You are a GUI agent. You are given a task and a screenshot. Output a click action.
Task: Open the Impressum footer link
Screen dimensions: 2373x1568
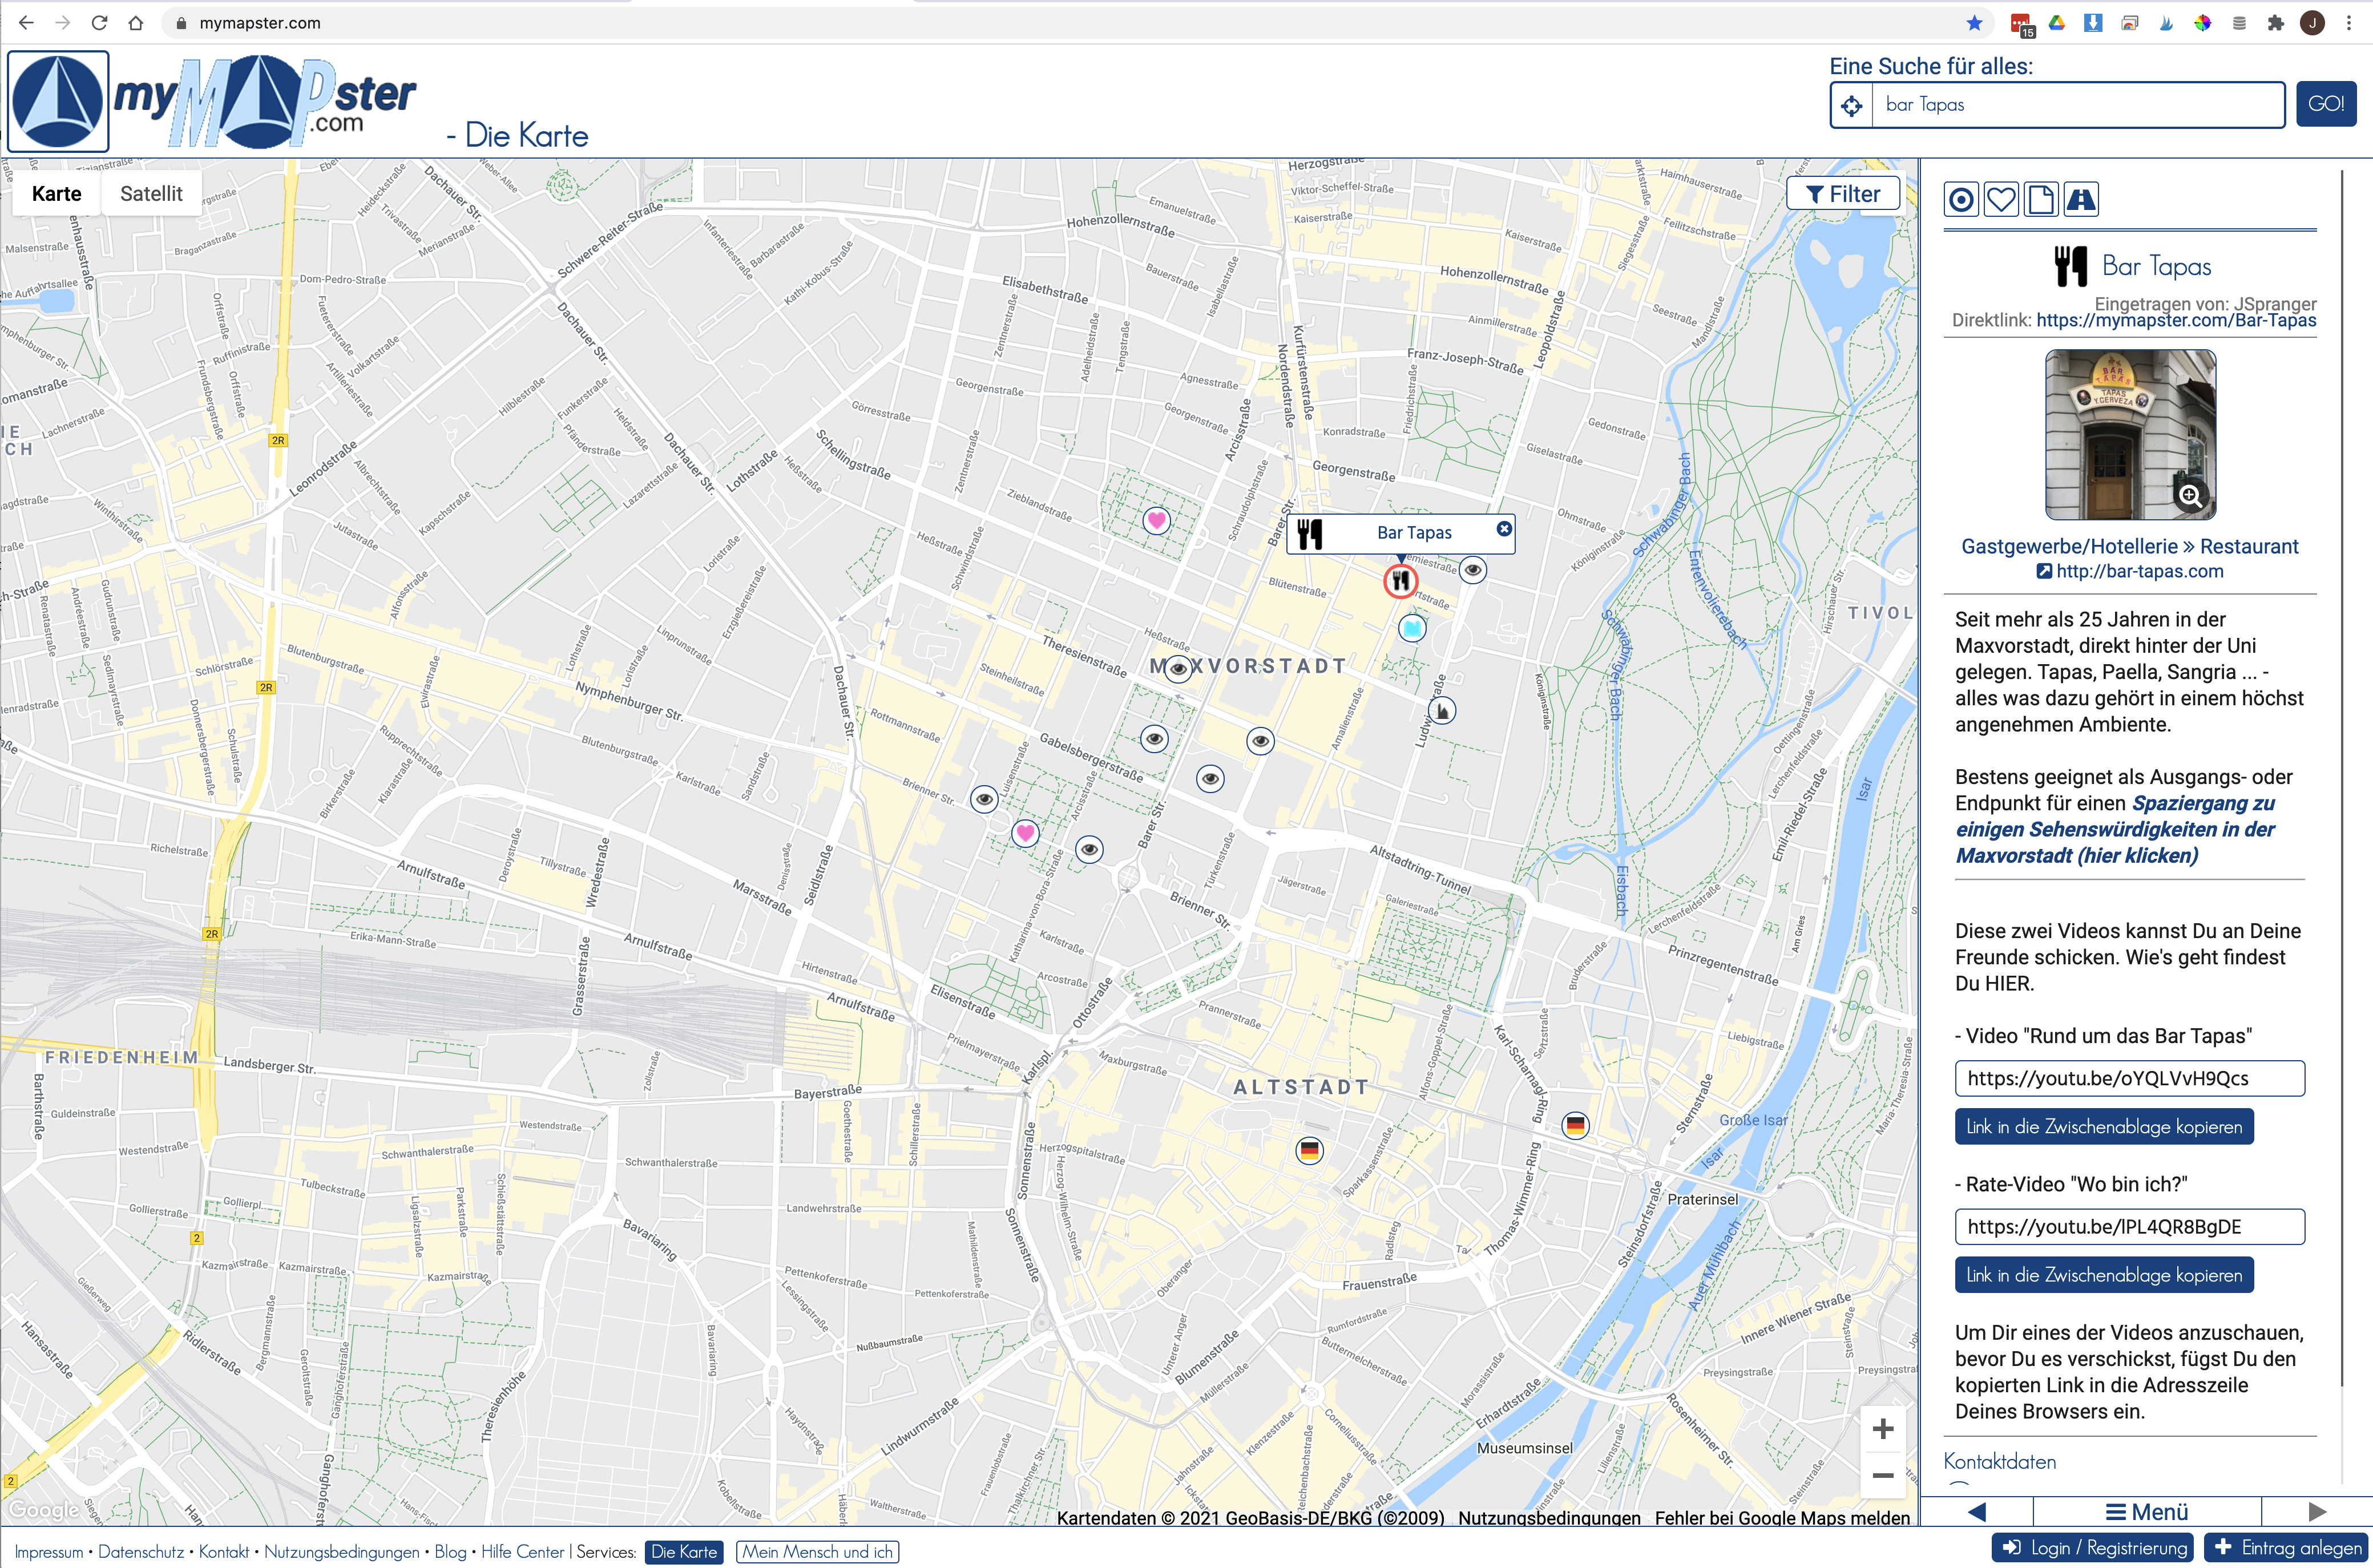(49, 1552)
